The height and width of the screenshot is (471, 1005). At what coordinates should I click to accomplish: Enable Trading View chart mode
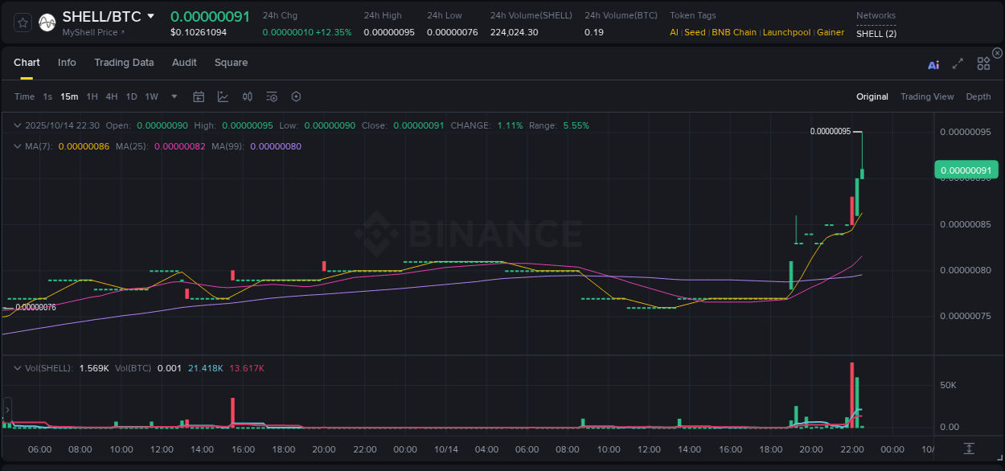point(927,96)
